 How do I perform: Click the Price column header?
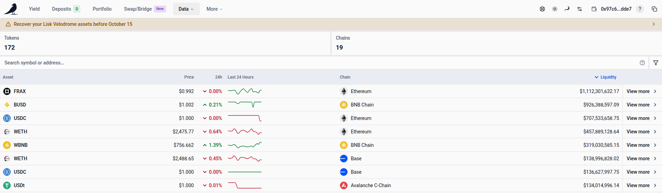tap(189, 77)
